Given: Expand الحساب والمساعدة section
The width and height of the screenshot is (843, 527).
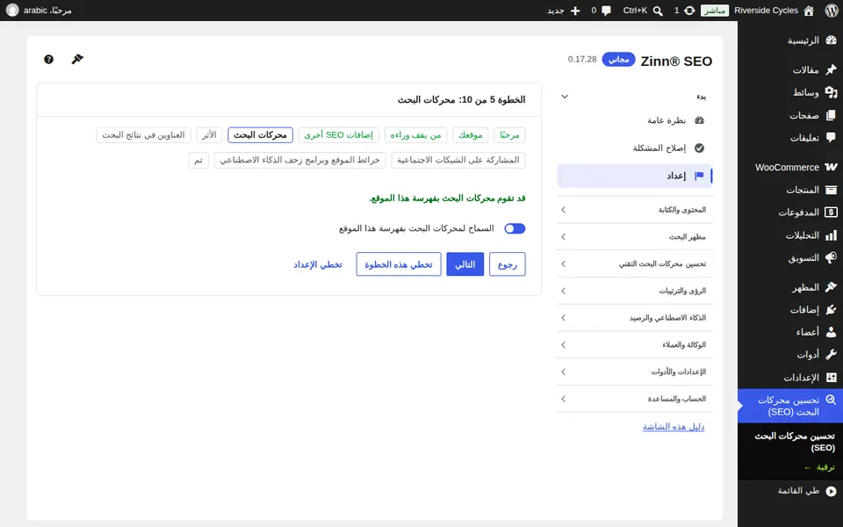Looking at the screenshot, I should pyautogui.click(x=635, y=399).
